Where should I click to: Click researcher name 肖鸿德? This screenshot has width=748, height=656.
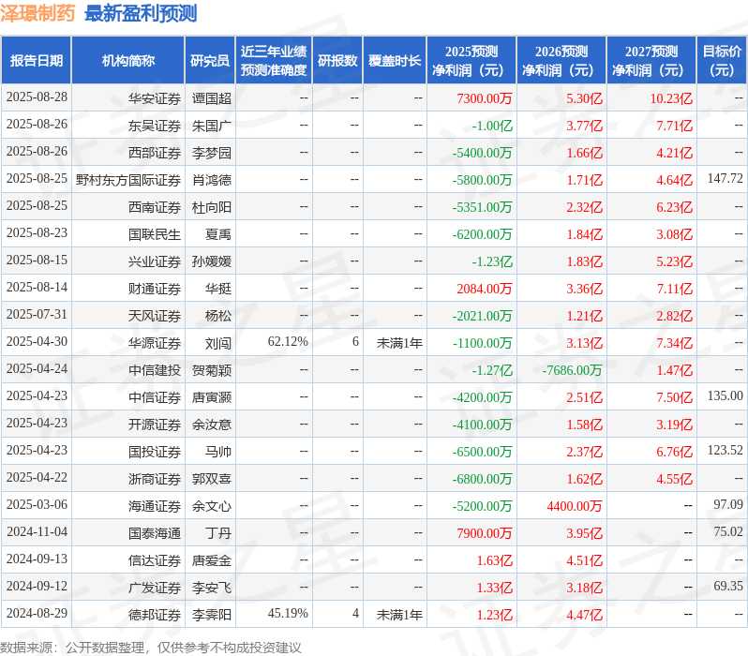[x=212, y=180]
